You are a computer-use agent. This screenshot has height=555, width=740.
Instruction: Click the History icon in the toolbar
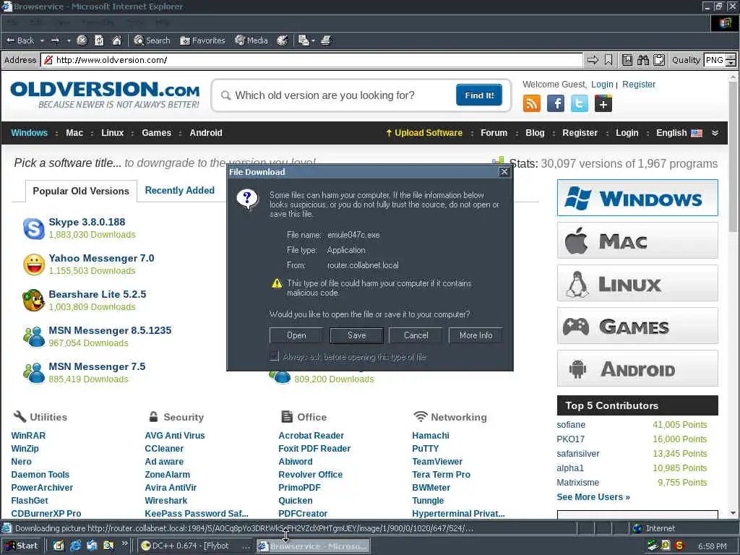(283, 40)
